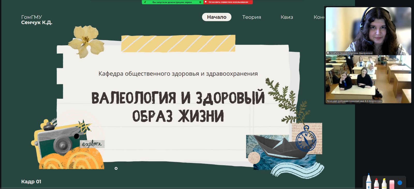This screenshot has height=189, width=414.
Task: Click the green leaf icon in sharing bar
Action: click(x=145, y=2)
